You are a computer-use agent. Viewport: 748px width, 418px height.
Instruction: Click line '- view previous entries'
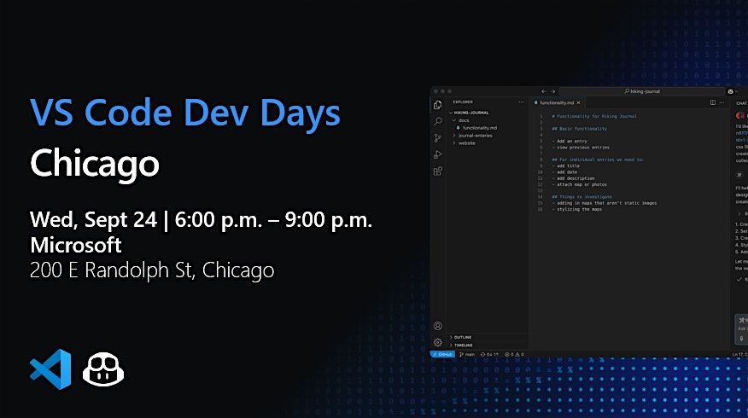[581, 148]
